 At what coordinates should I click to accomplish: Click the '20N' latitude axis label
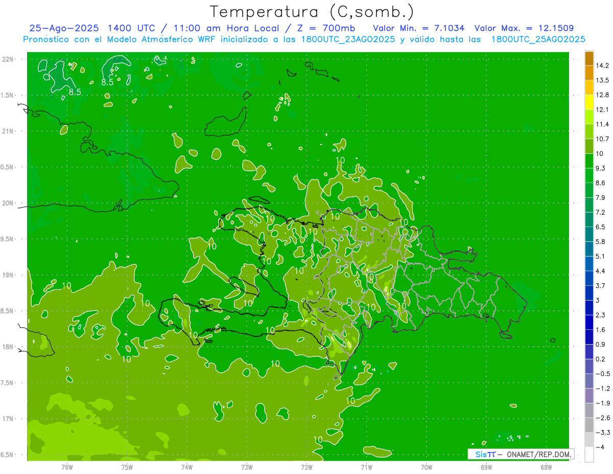9,203
